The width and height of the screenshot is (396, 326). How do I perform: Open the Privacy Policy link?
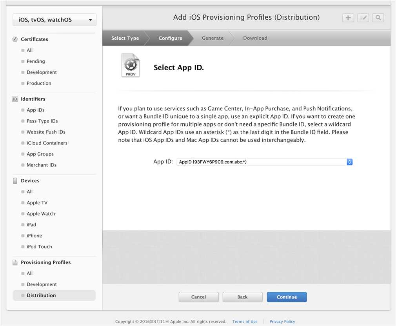282,321
